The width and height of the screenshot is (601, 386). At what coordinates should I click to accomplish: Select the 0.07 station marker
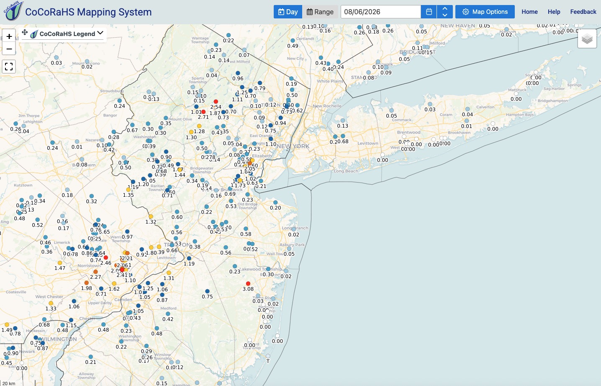click(x=244, y=50)
